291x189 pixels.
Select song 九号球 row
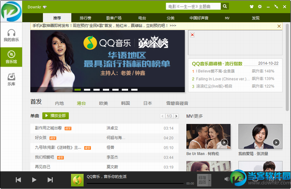pyautogui.click(x=104, y=148)
